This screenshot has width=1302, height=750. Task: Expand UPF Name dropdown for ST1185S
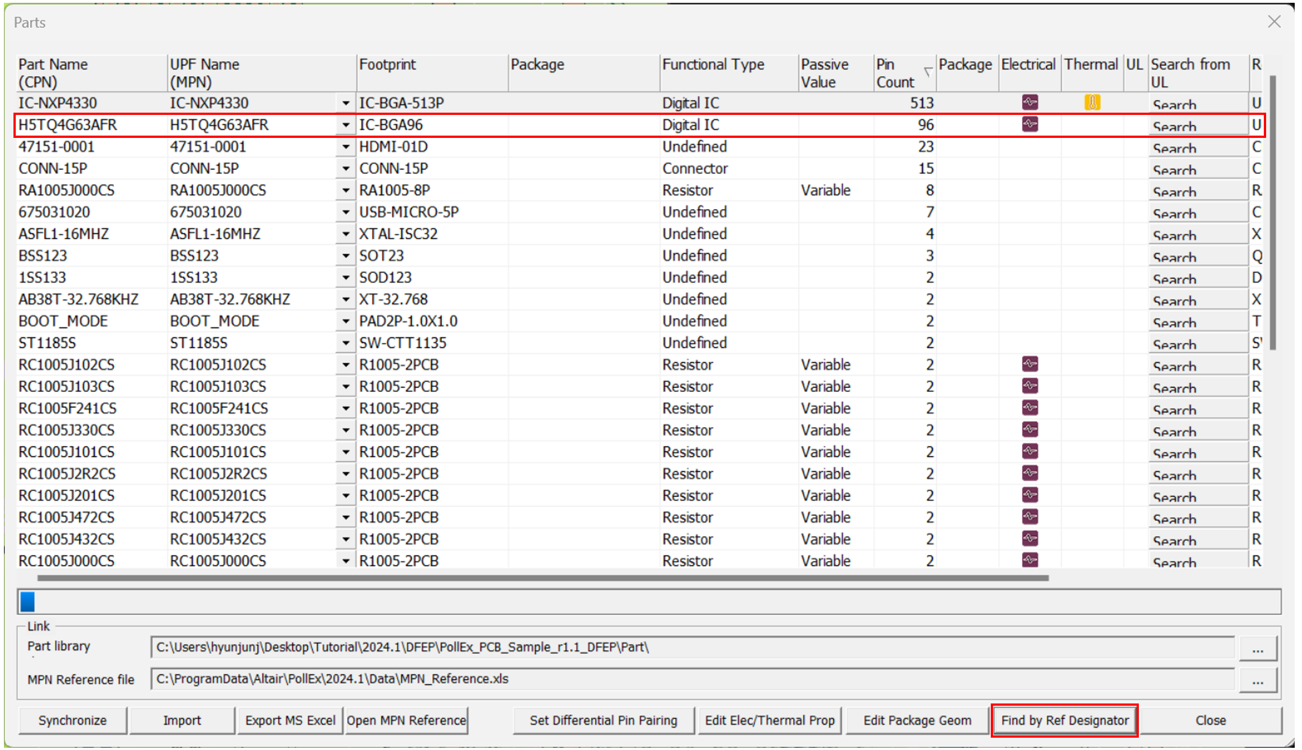point(345,343)
